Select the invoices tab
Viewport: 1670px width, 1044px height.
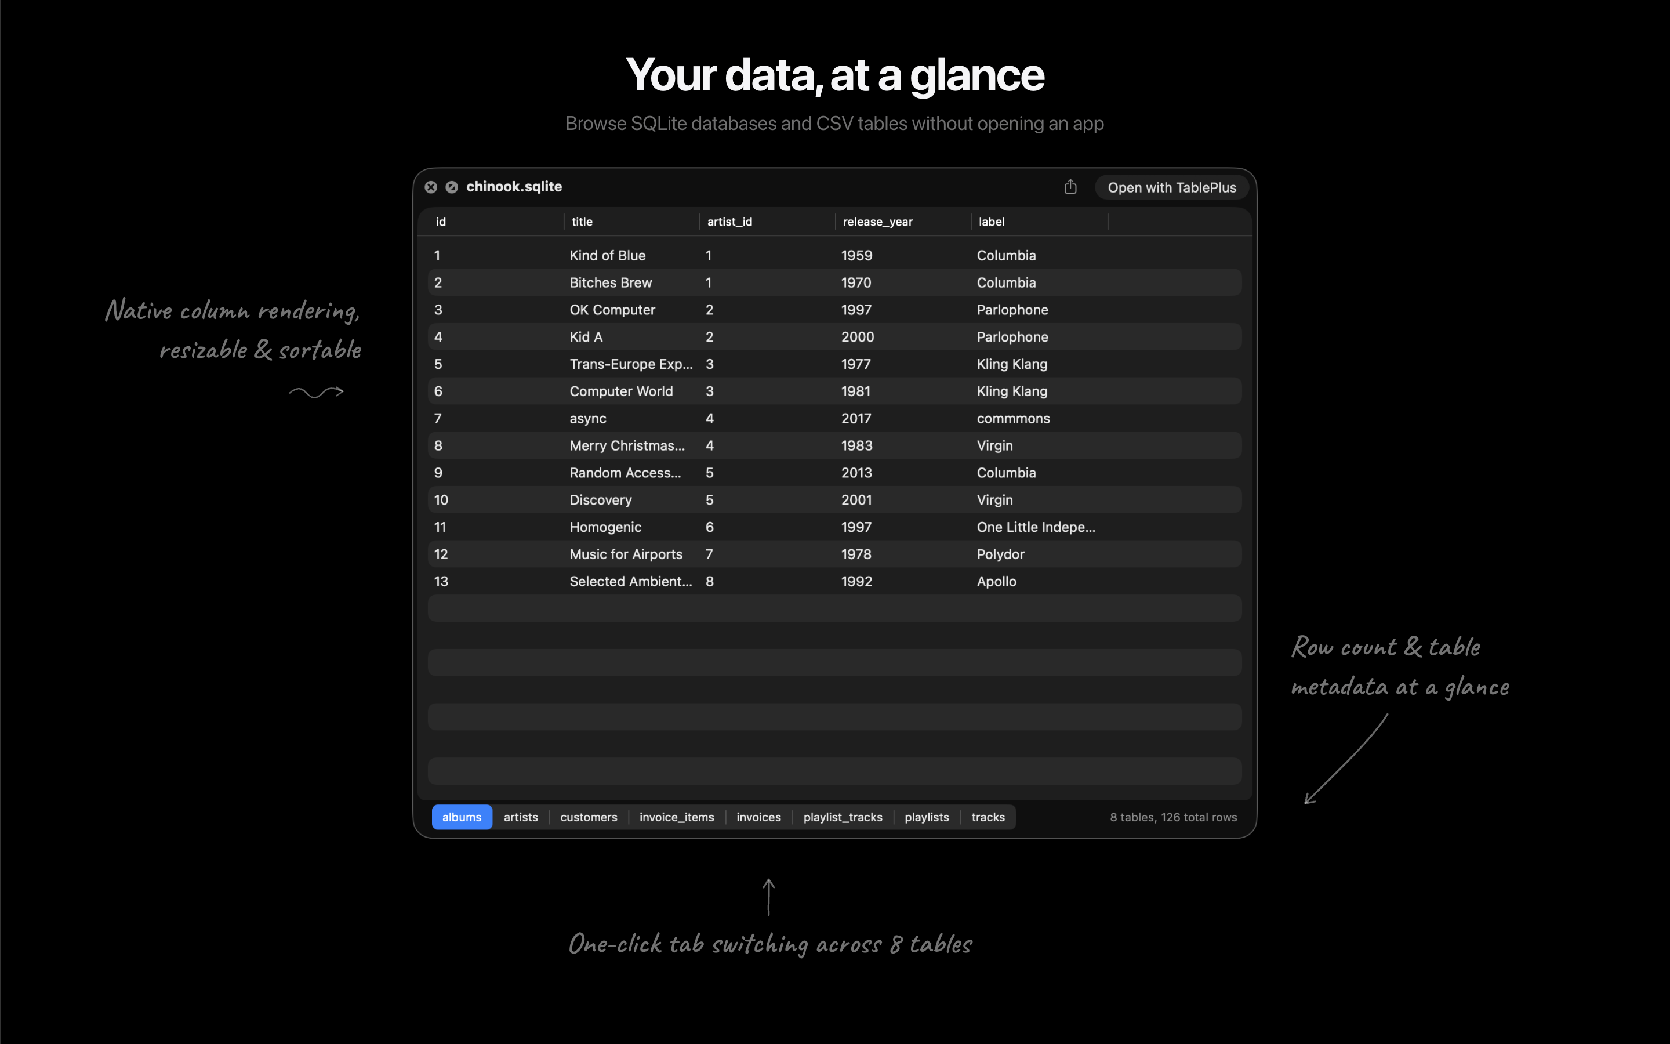(758, 817)
